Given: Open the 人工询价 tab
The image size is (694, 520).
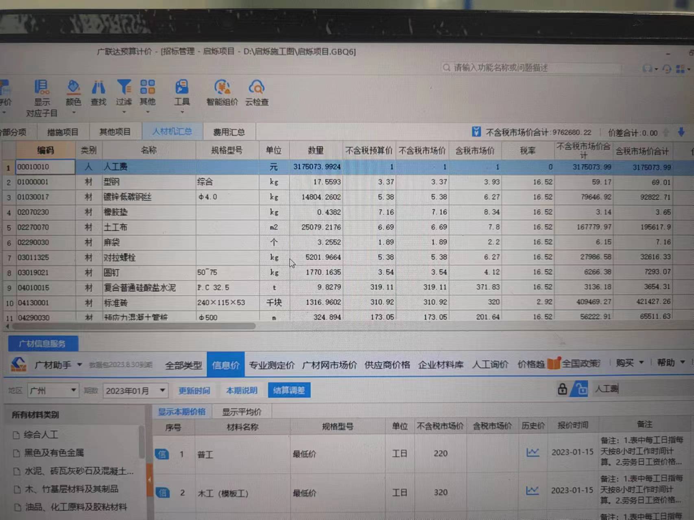Looking at the screenshot, I should 490,364.
